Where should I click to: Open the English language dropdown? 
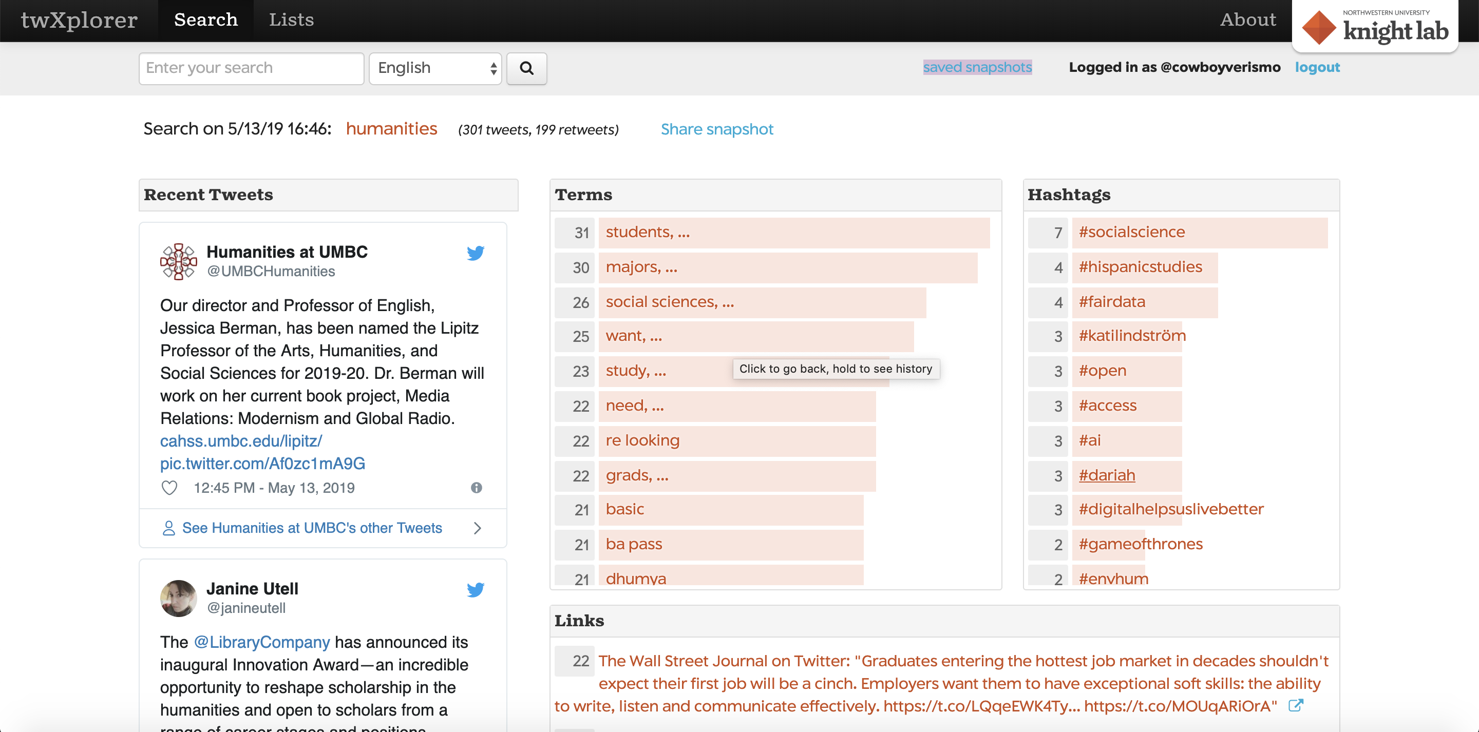(x=435, y=68)
